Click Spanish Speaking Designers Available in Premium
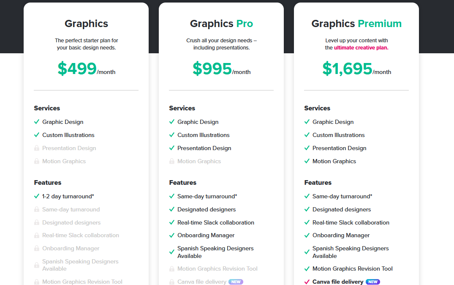Screen dimensions: 454x285 [351, 252]
